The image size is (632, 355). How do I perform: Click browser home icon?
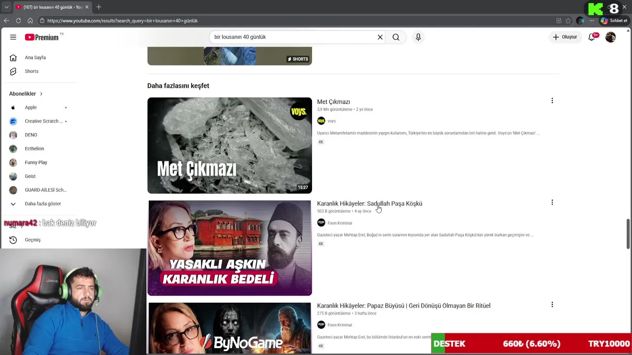click(30, 21)
